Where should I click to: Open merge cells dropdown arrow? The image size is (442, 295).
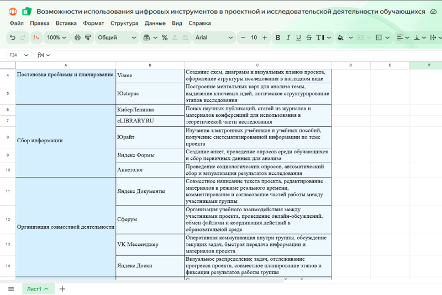369,37
